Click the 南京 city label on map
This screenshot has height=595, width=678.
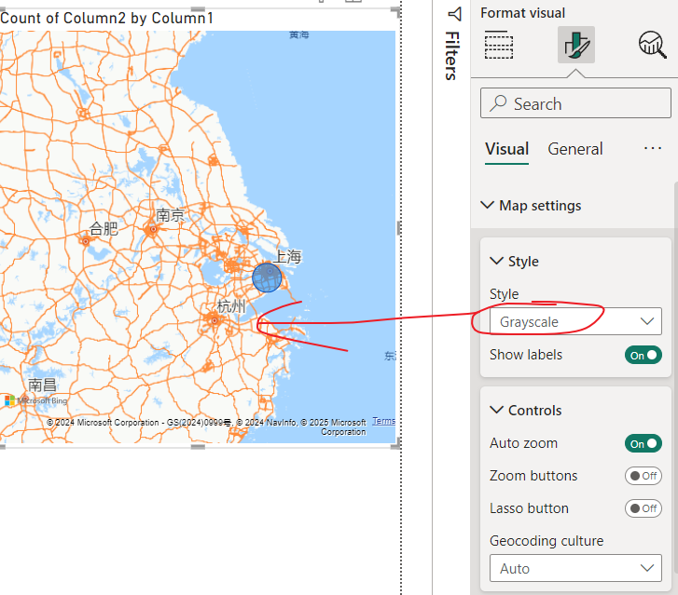(170, 215)
